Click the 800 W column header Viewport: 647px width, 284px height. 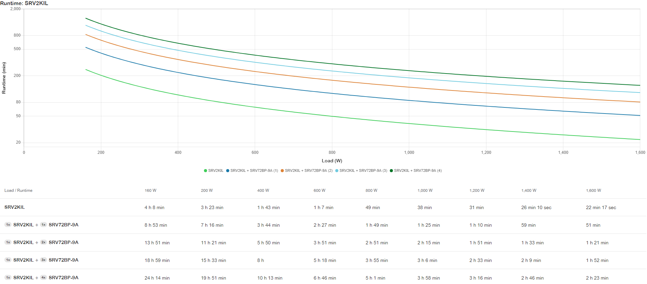coord(371,190)
